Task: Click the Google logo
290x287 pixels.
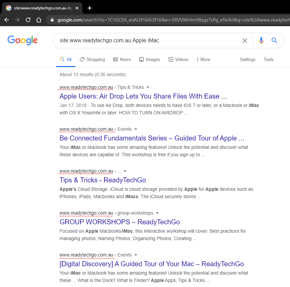Action: point(22,40)
